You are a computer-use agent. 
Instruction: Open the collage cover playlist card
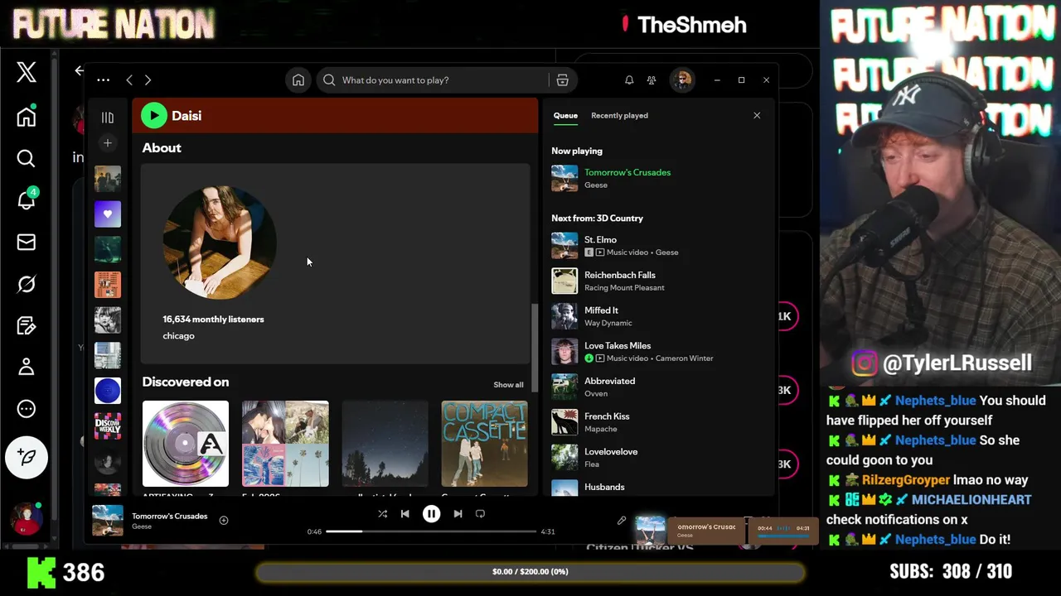285,444
